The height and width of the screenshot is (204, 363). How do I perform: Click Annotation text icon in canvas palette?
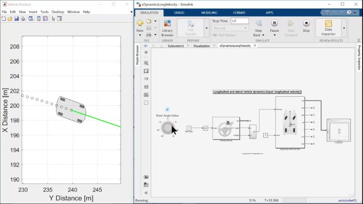click(x=146, y=87)
